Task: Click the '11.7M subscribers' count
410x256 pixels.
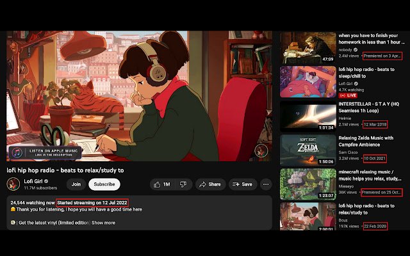Action: tap(40, 188)
